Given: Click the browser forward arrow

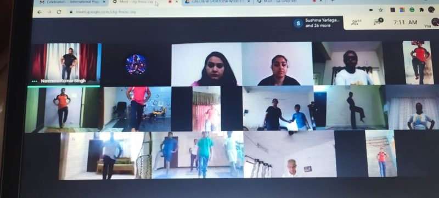Looking at the screenshot, I should pos(49,12).
